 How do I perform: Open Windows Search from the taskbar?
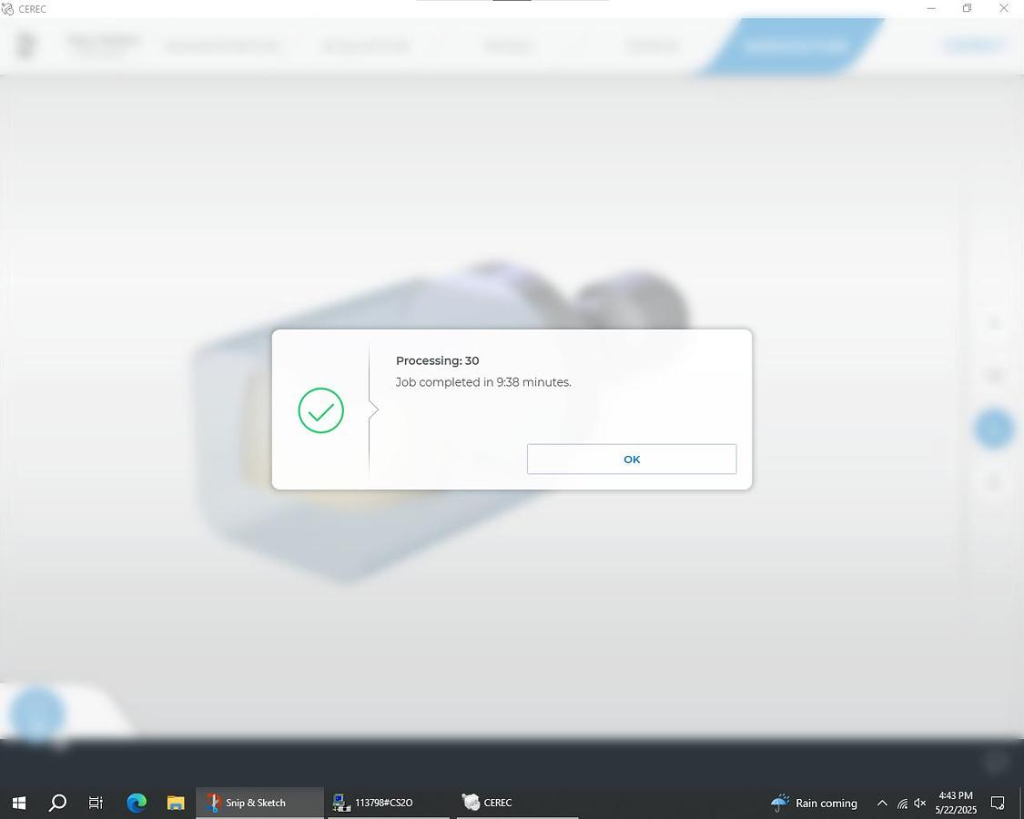[57, 803]
